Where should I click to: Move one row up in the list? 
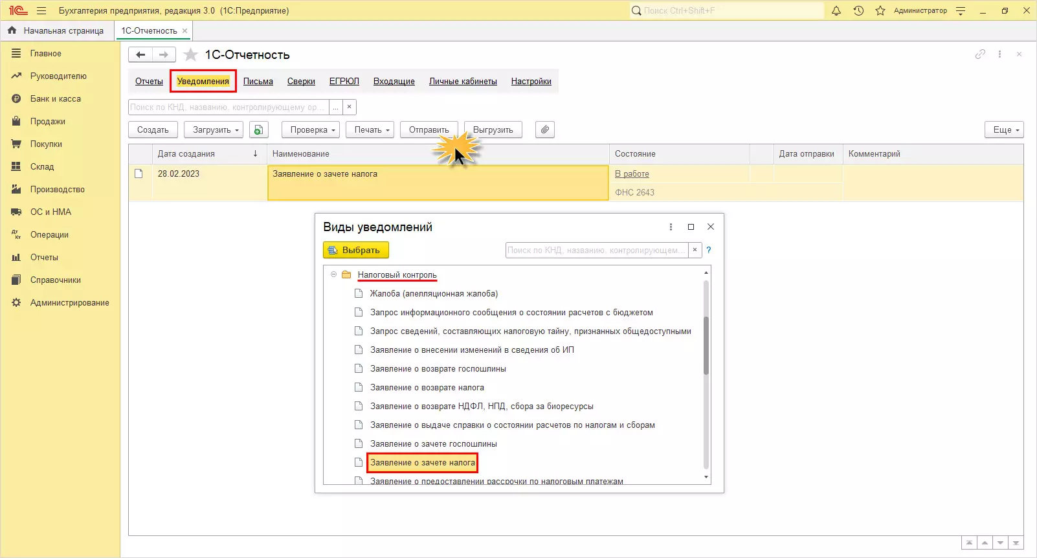click(x=985, y=542)
